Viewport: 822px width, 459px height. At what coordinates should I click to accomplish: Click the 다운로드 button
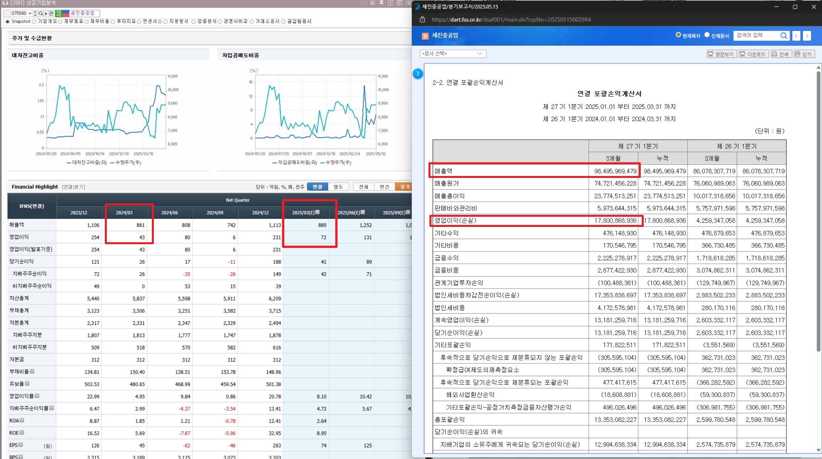pos(753,54)
